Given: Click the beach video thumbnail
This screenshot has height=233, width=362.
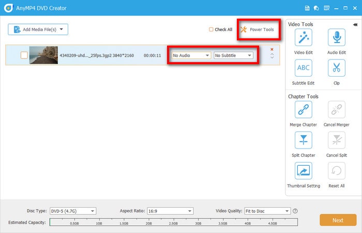Looking at the screenshot, I should point(43,55).
